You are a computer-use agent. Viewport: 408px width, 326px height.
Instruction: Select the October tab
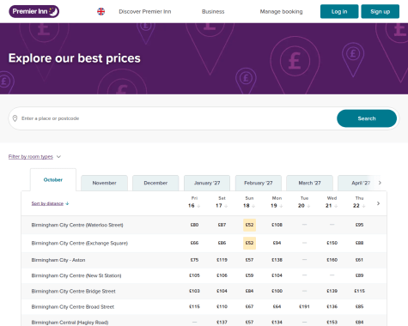click(x=53, y=180)
